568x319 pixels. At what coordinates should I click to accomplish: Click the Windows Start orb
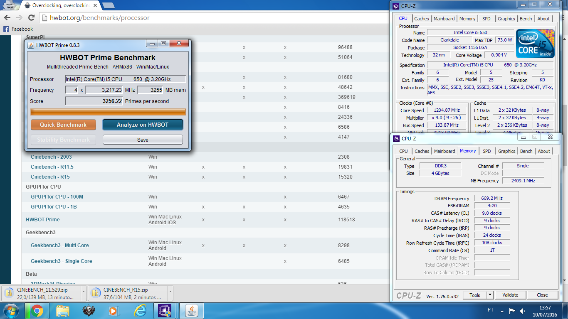coord(11,311)
